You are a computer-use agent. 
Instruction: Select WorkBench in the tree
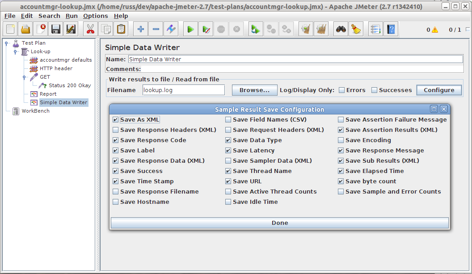tap(35, 111)
